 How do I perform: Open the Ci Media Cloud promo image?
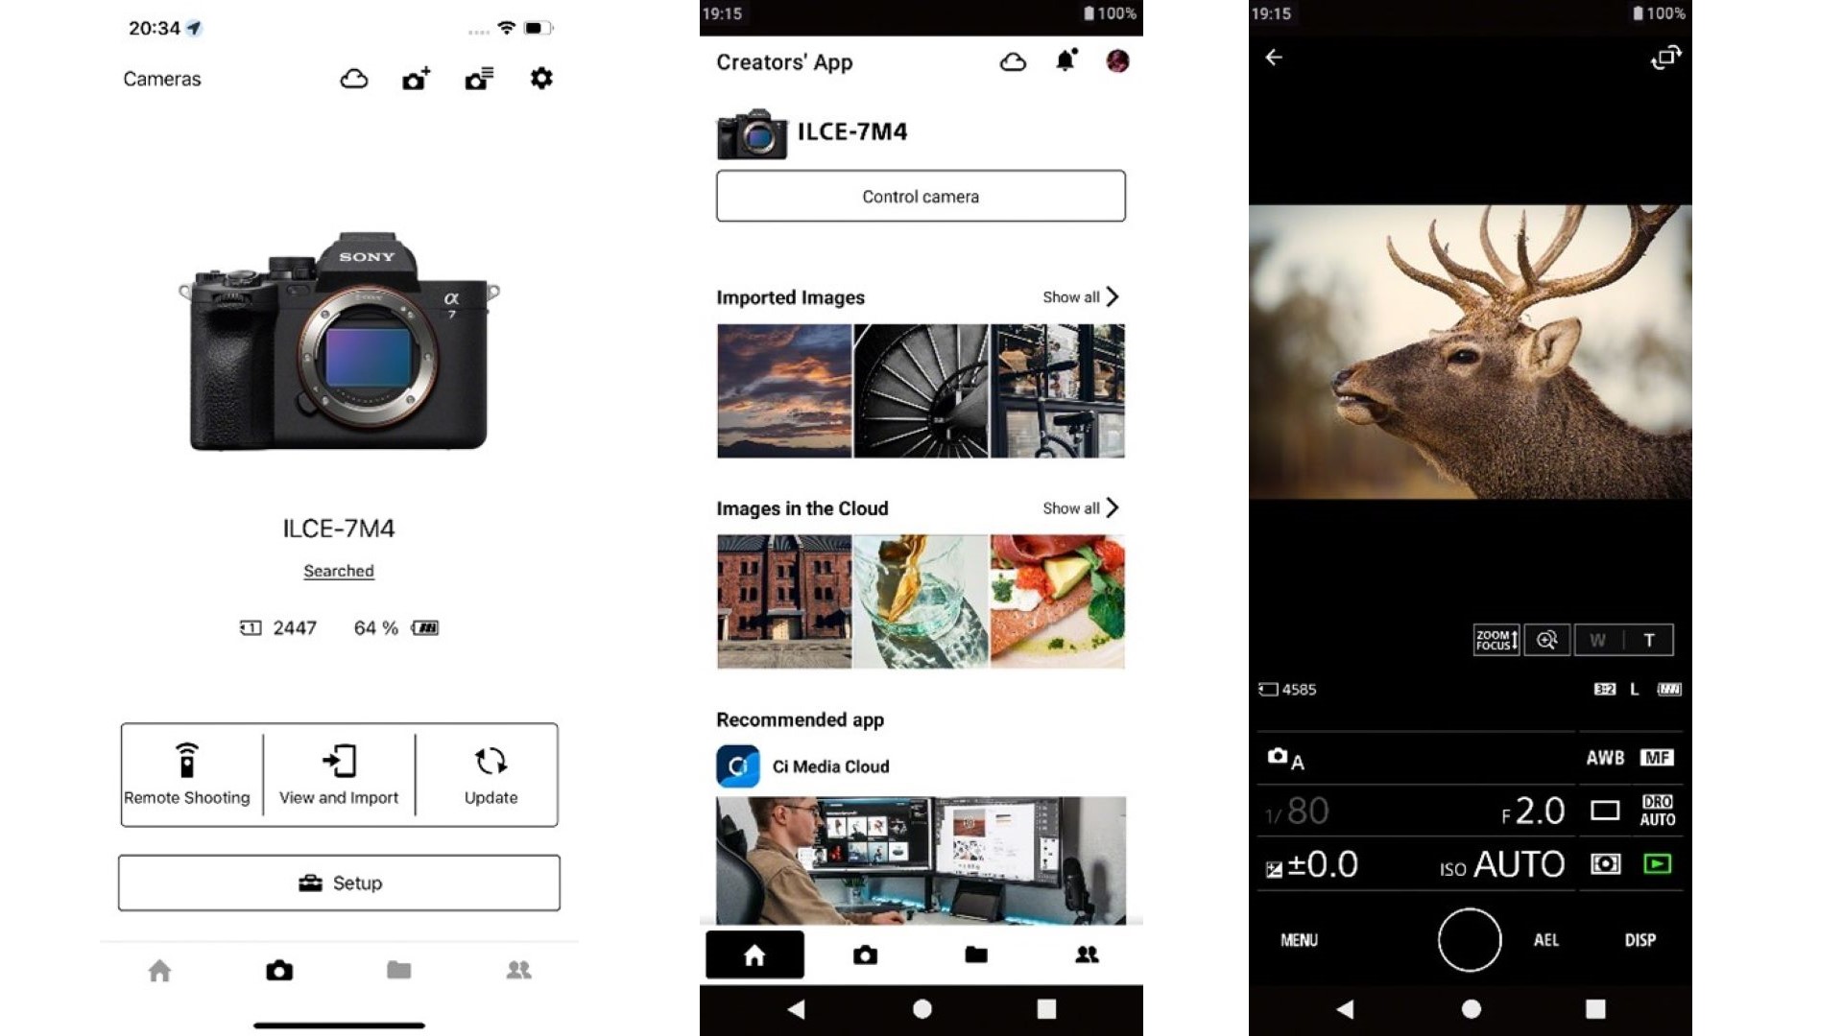point(921,859)
